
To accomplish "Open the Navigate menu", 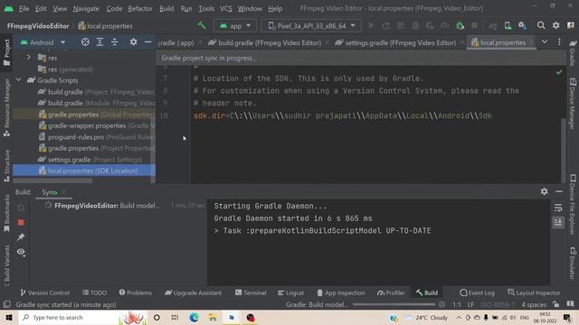I will click(86, 8).
